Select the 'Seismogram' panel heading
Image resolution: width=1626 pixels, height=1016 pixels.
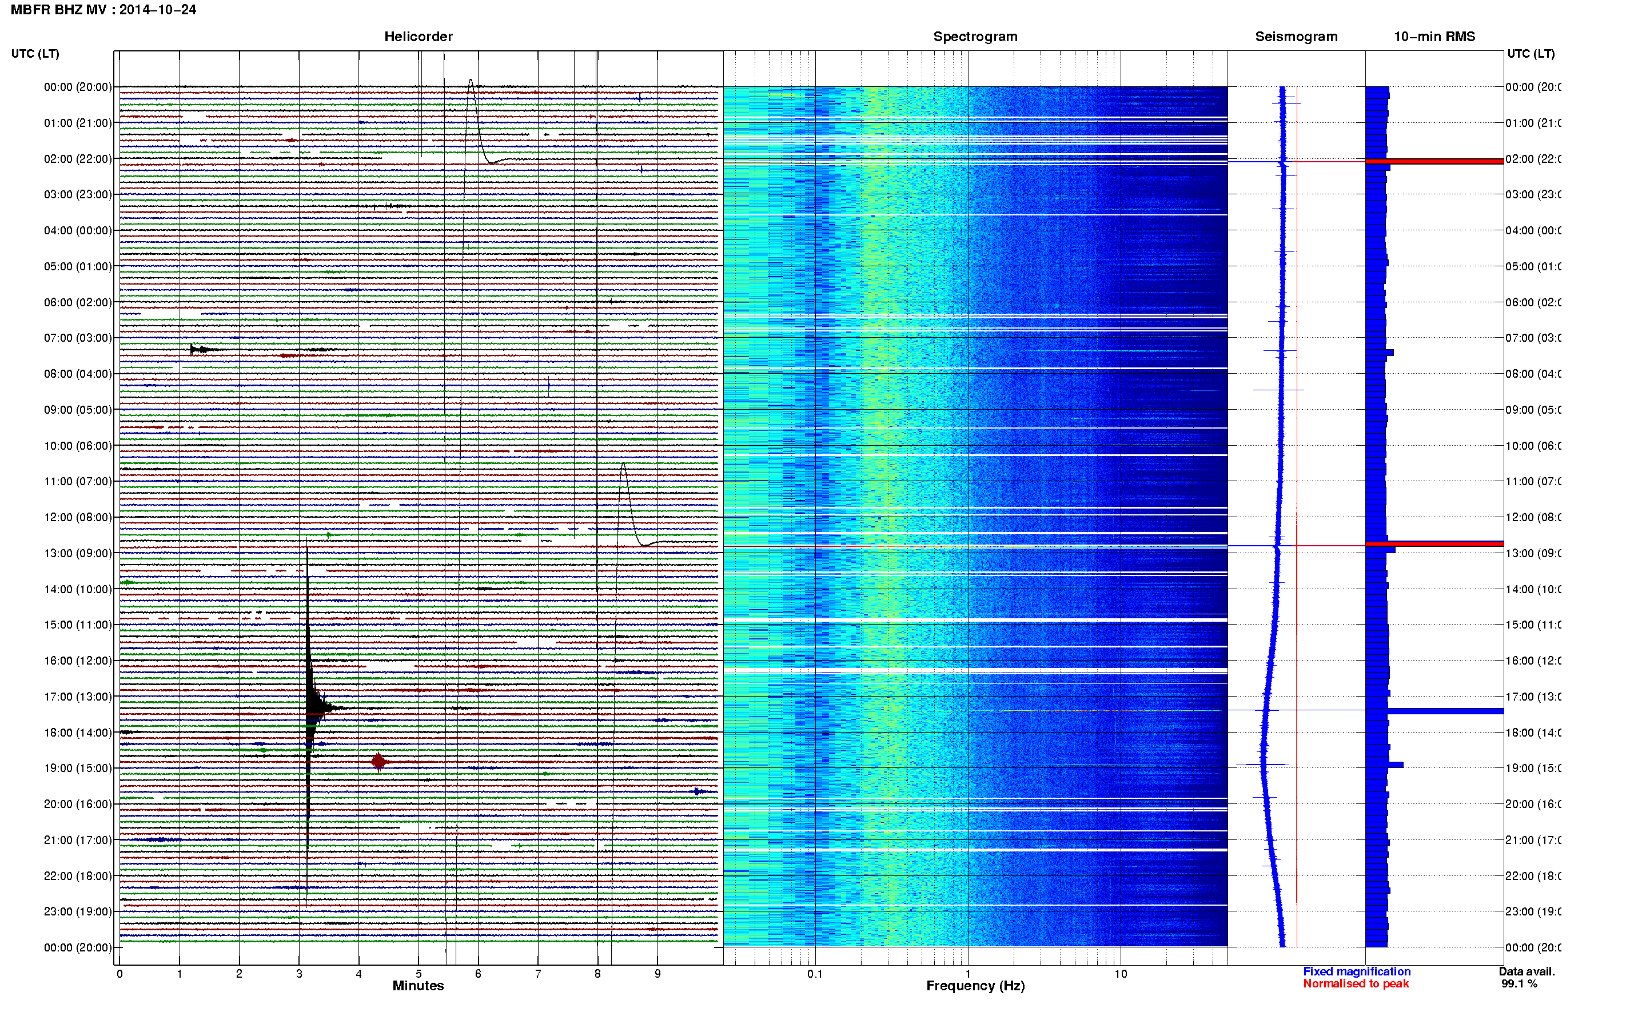pos(1296,37)
